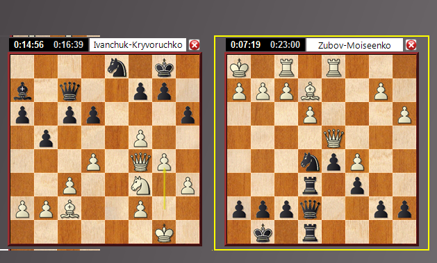Pick the black queen on Zubov-Moiseenko board

pyautogui.click(x=310, y=209)
